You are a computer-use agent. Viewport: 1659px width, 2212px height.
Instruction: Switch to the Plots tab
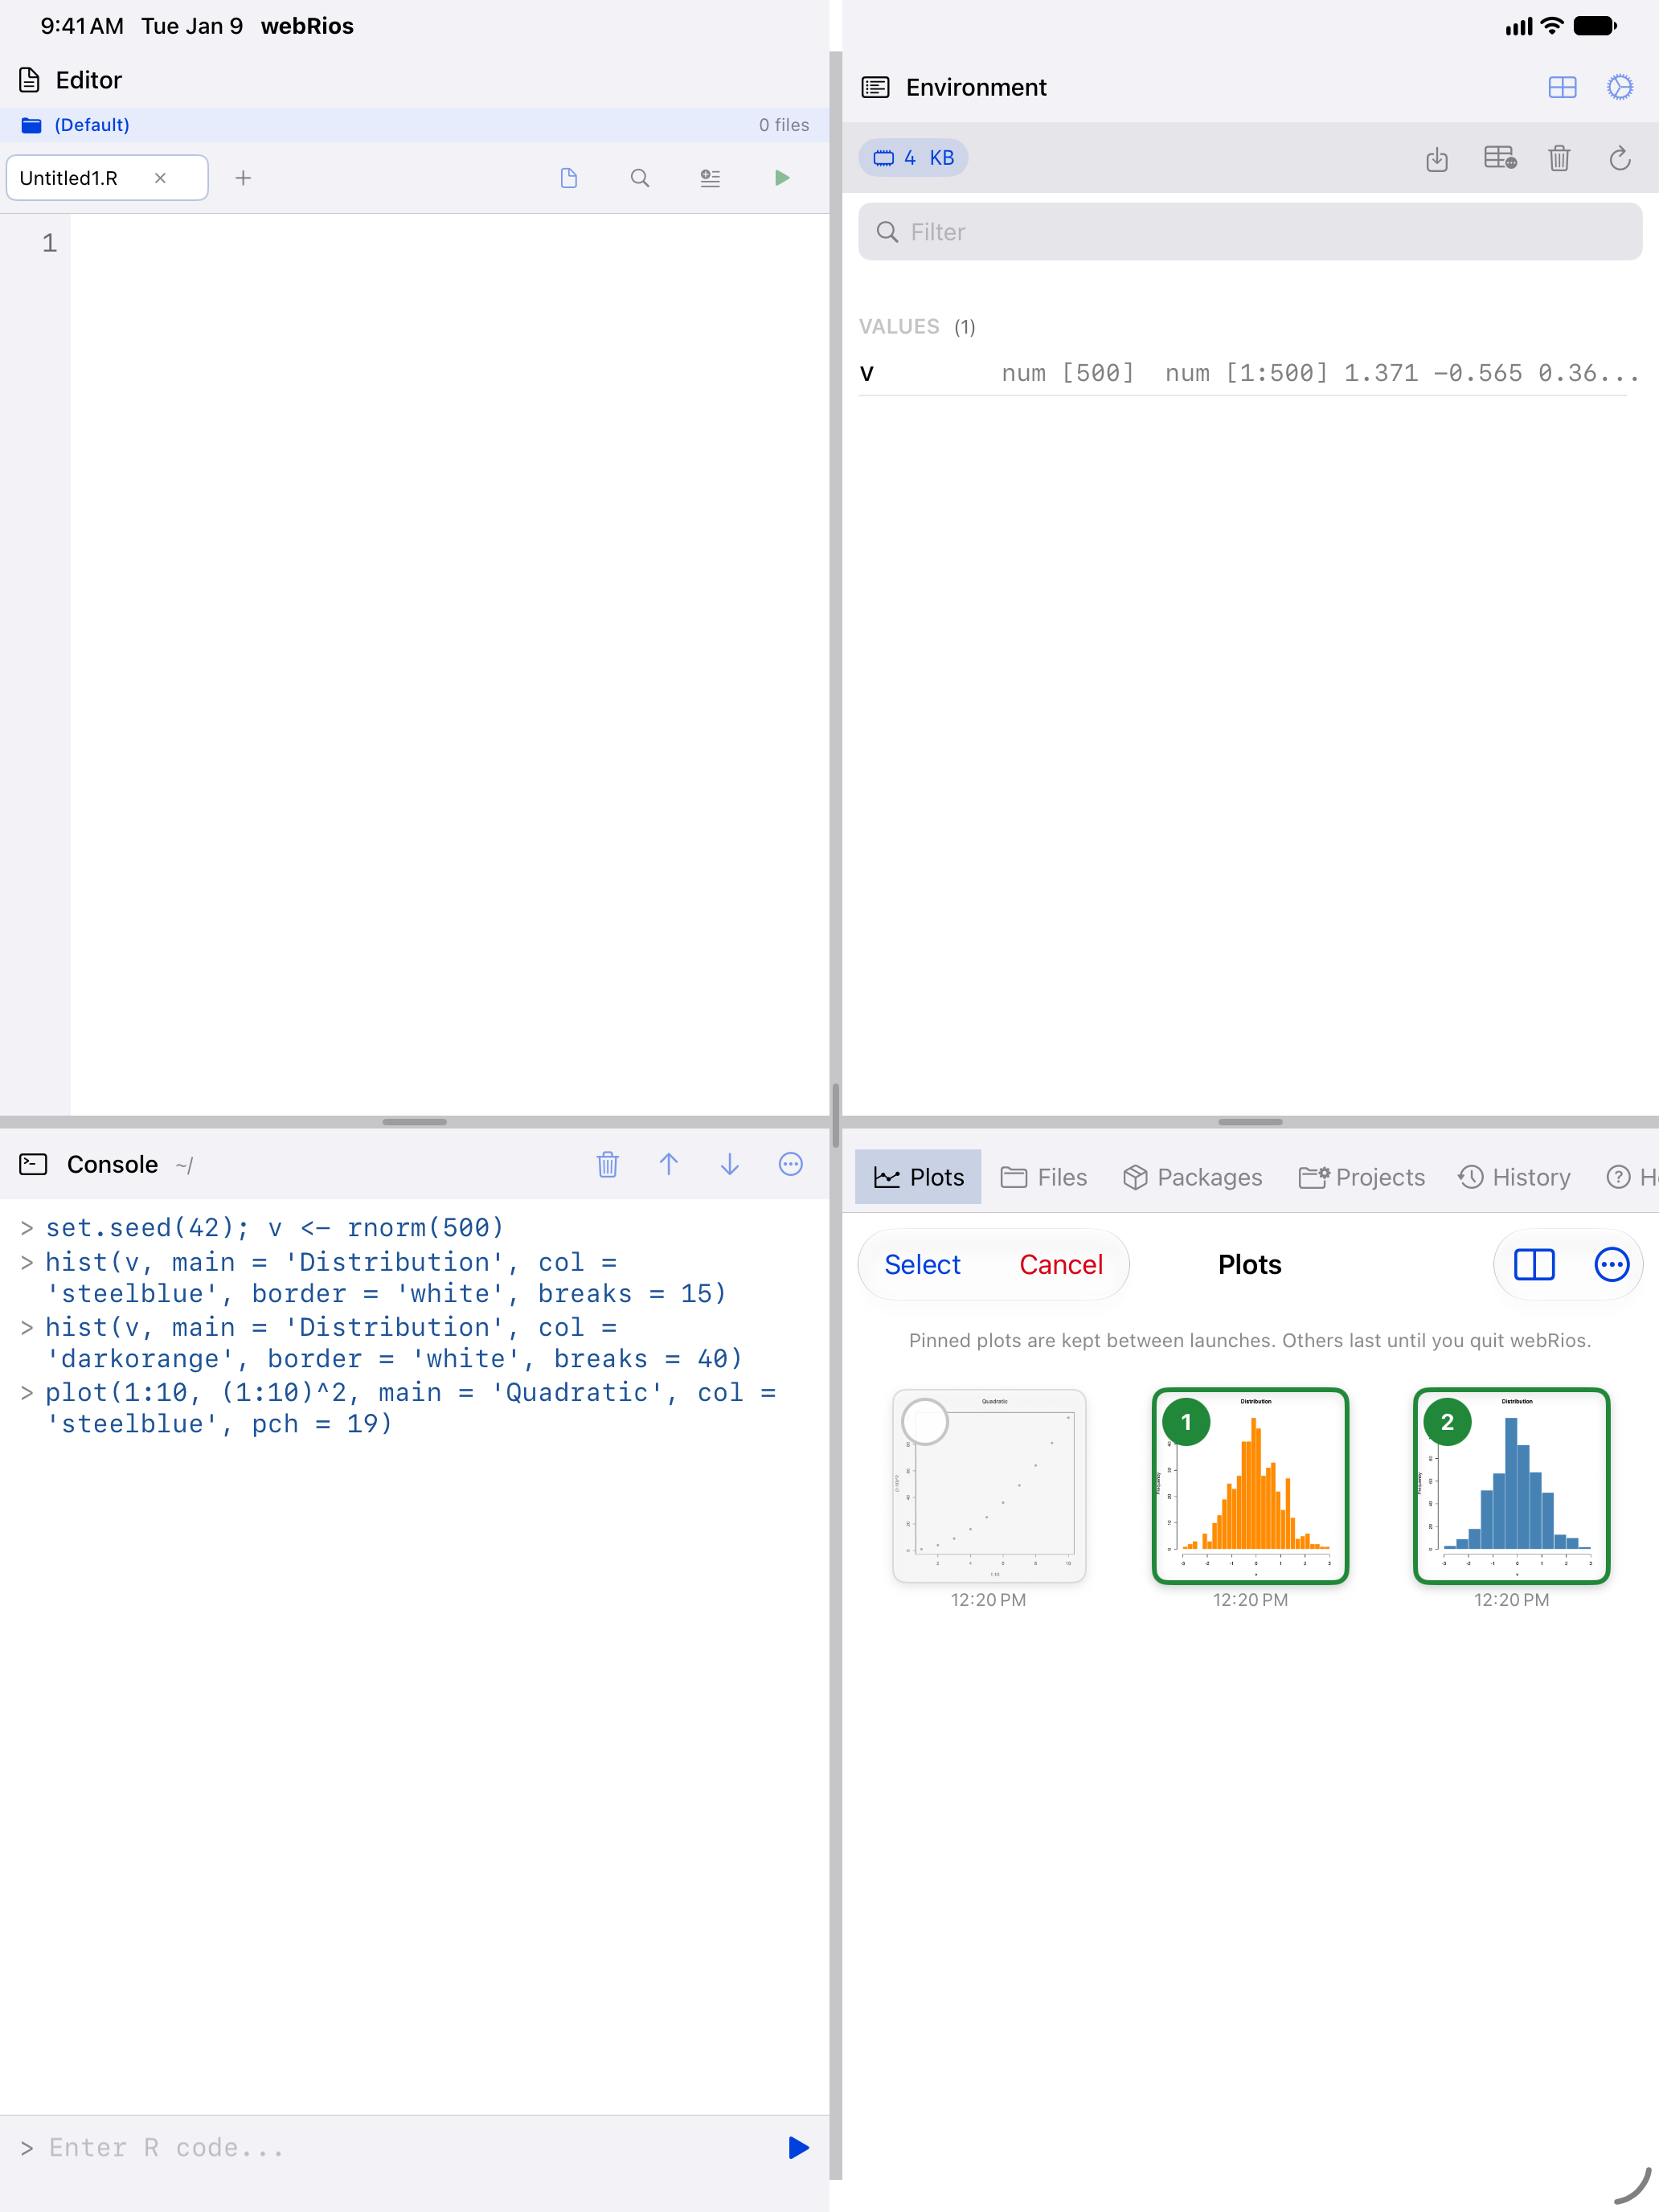(918, 1177)
